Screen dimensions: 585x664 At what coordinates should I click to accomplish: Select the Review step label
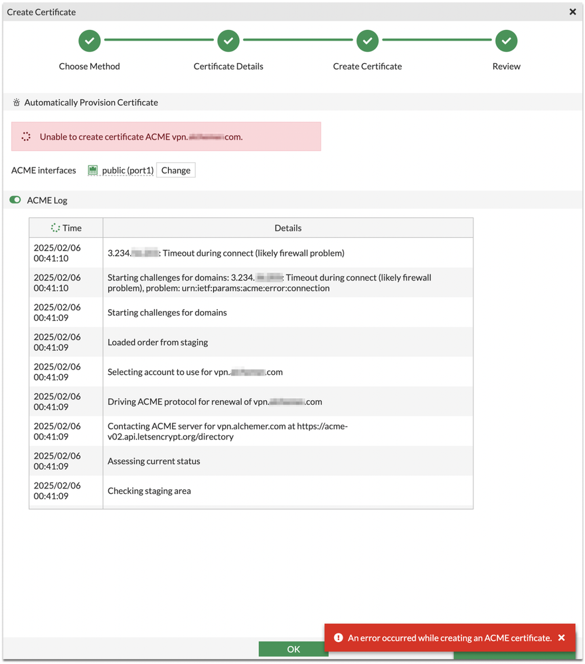point(507,66)
